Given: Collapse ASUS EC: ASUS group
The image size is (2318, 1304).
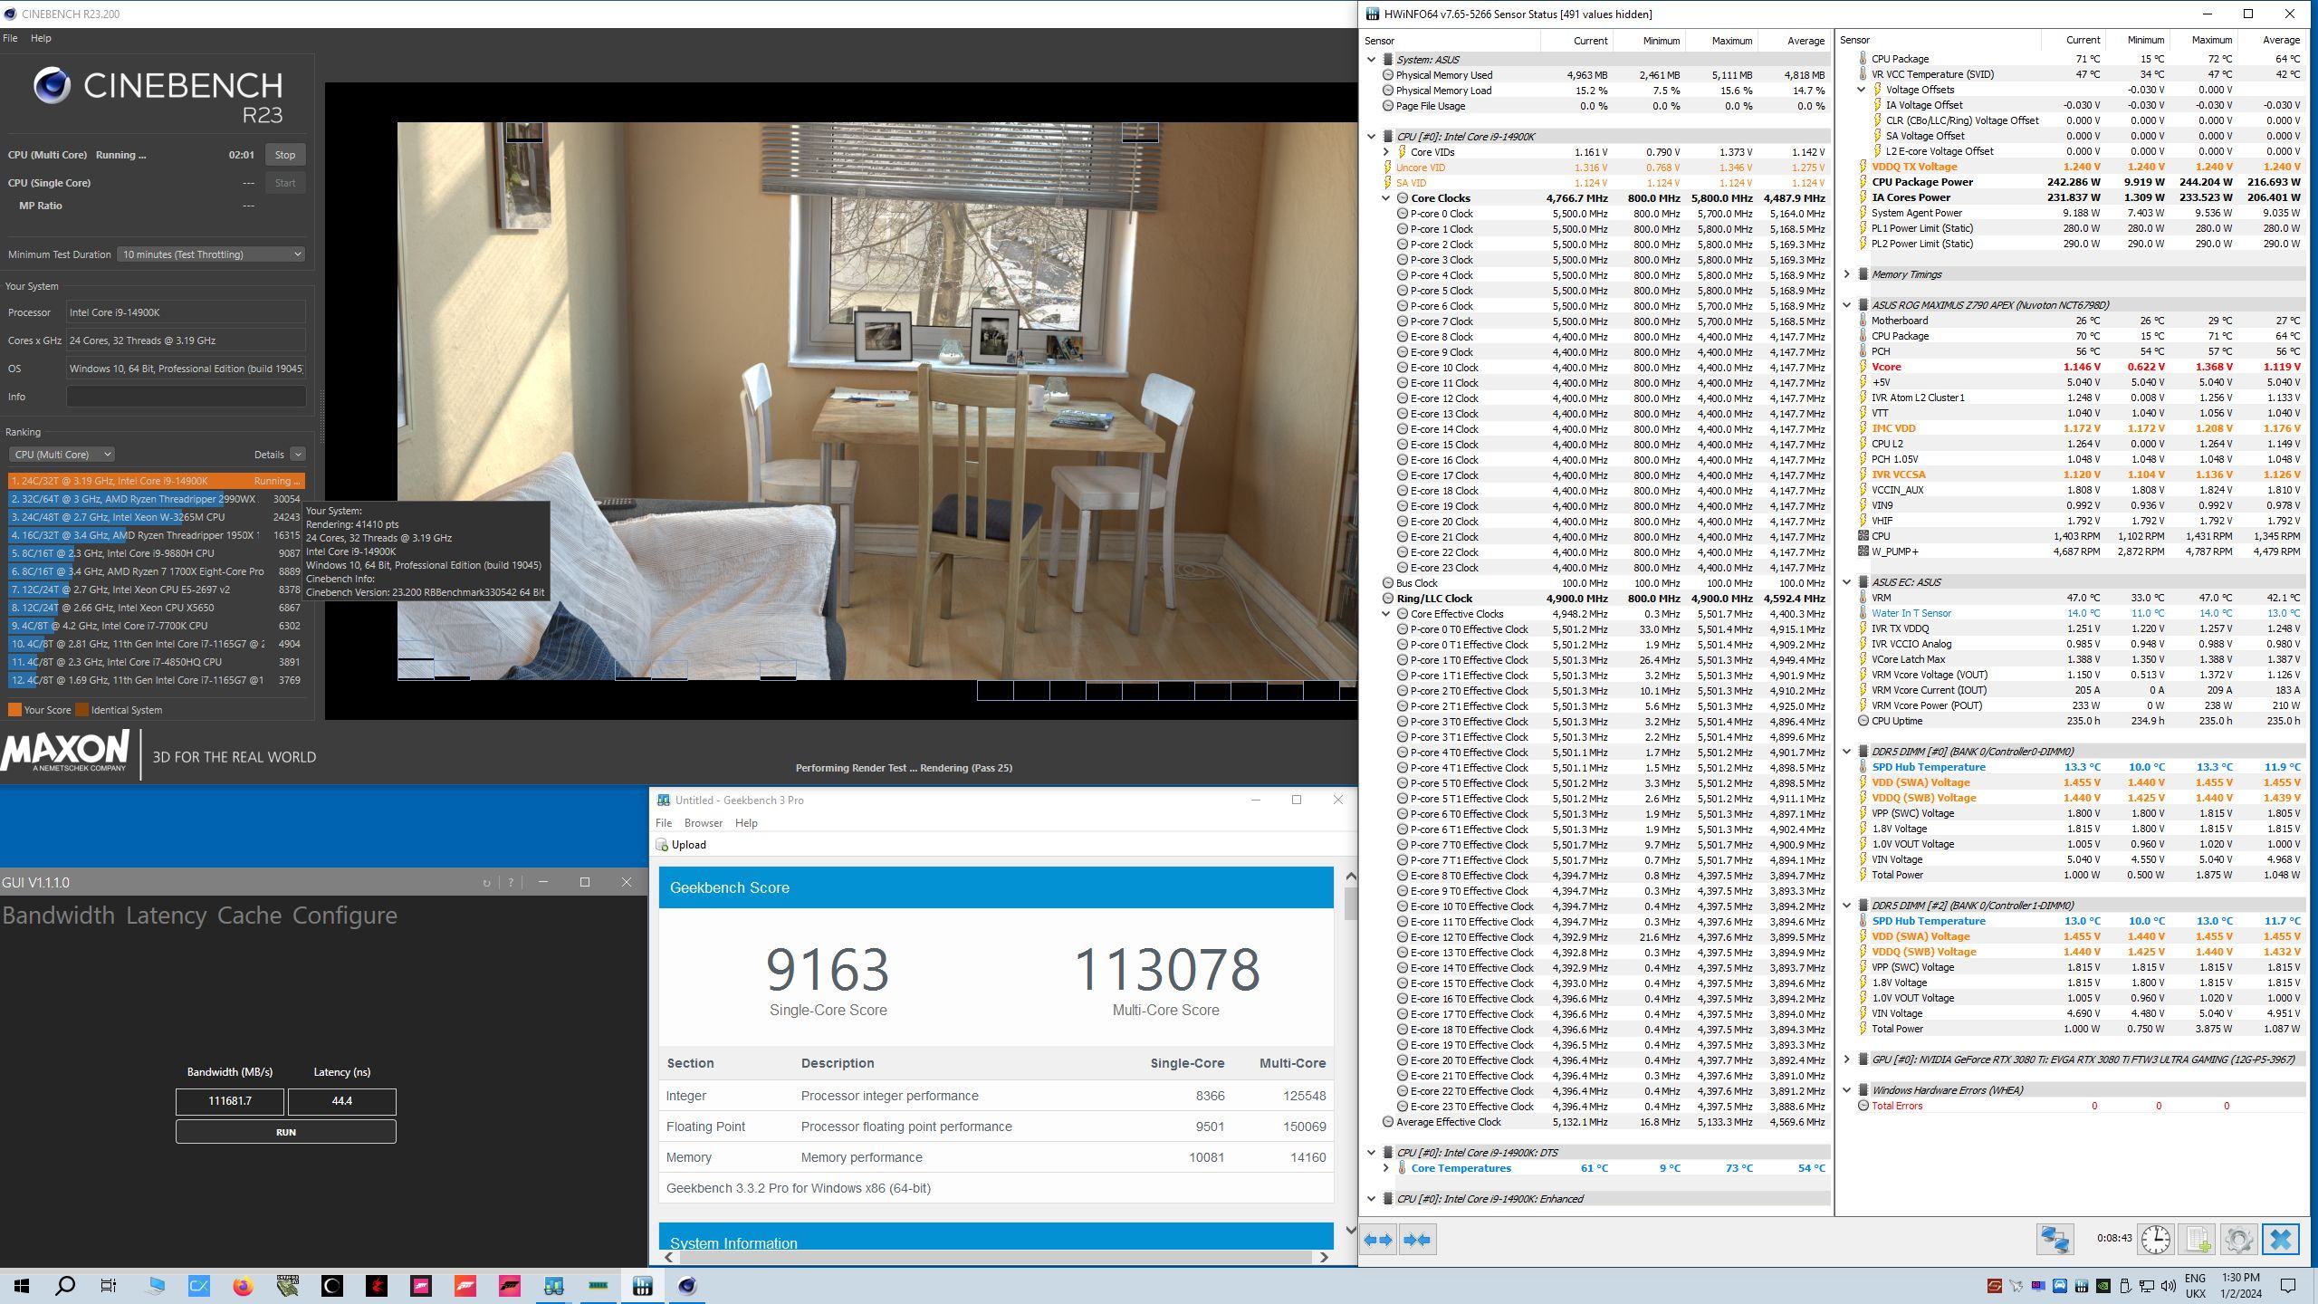Looking at the screenshot, I should (1847, 582).
